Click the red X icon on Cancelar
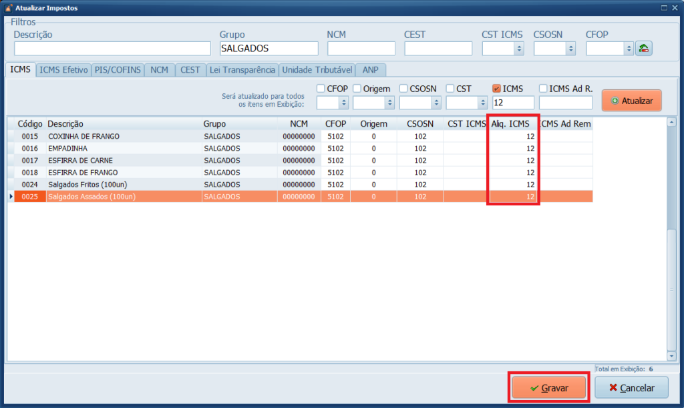Viewport: 684px width, 408px height. pos(613,388)
